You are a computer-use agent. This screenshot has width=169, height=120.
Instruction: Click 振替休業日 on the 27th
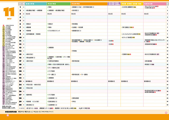coord(29,95)
